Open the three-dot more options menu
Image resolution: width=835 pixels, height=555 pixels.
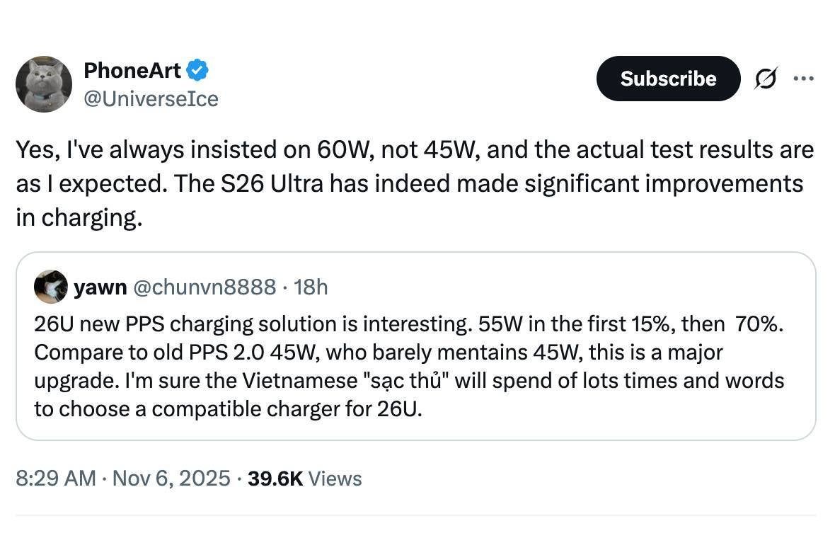coord(803,78)
